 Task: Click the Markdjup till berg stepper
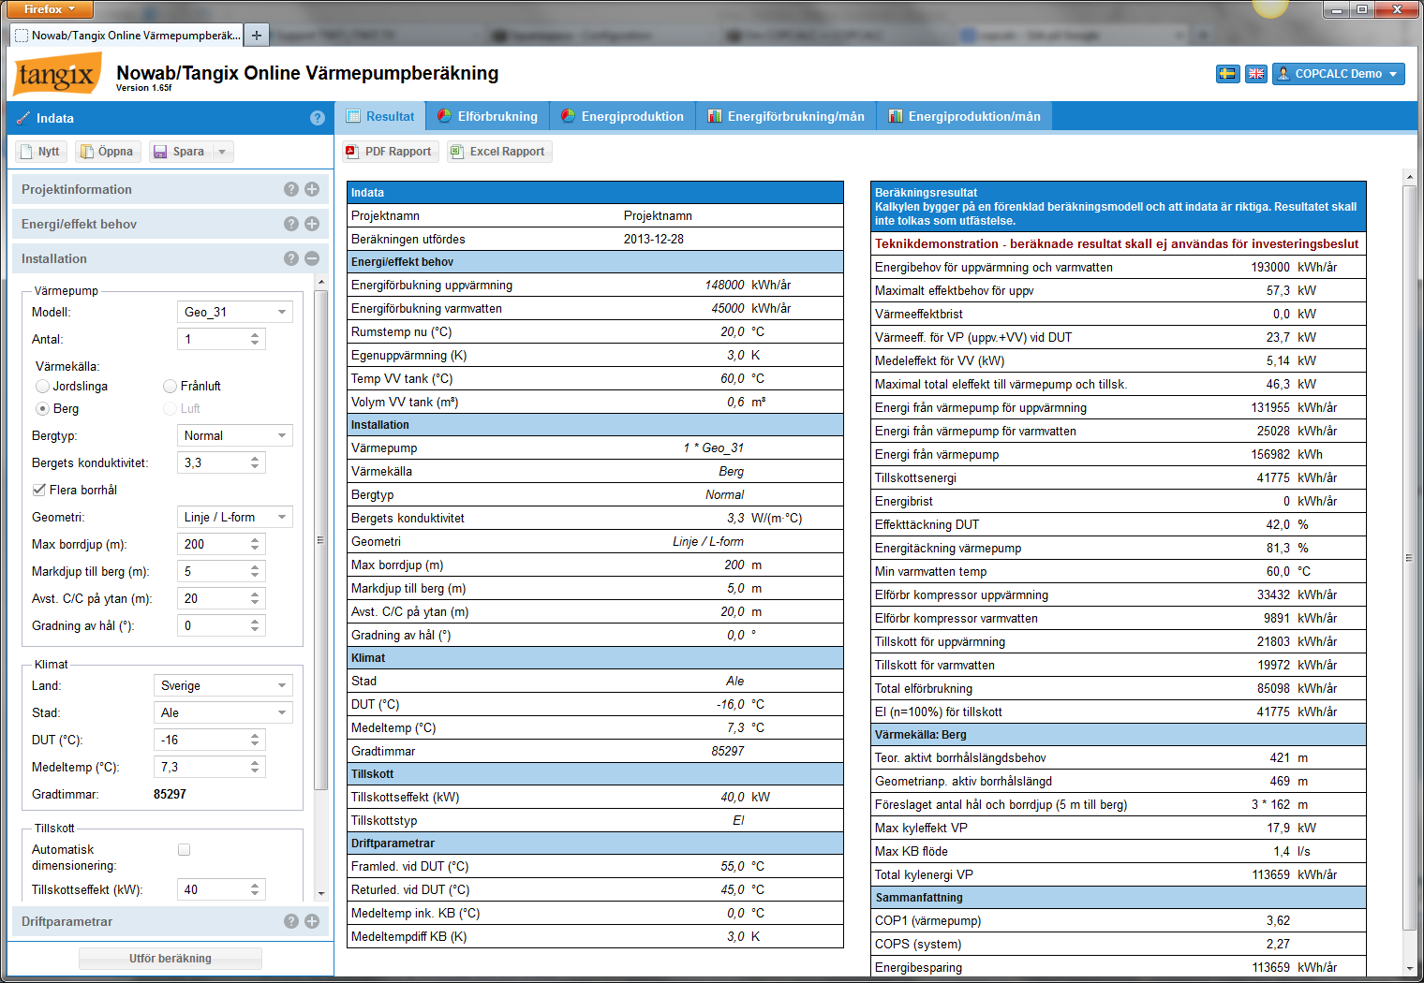tap(255, 571)
